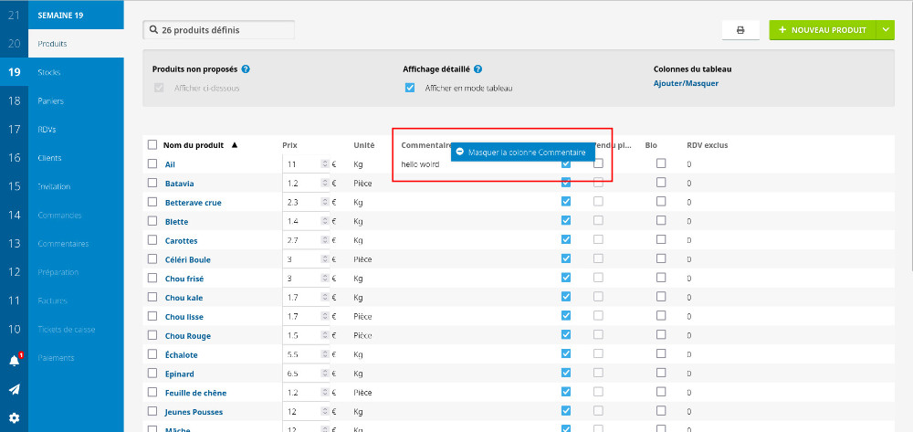Click the magnifier icon in the search box
The width and height of the screenshot is (913, 432).
[x=152, y=30]
